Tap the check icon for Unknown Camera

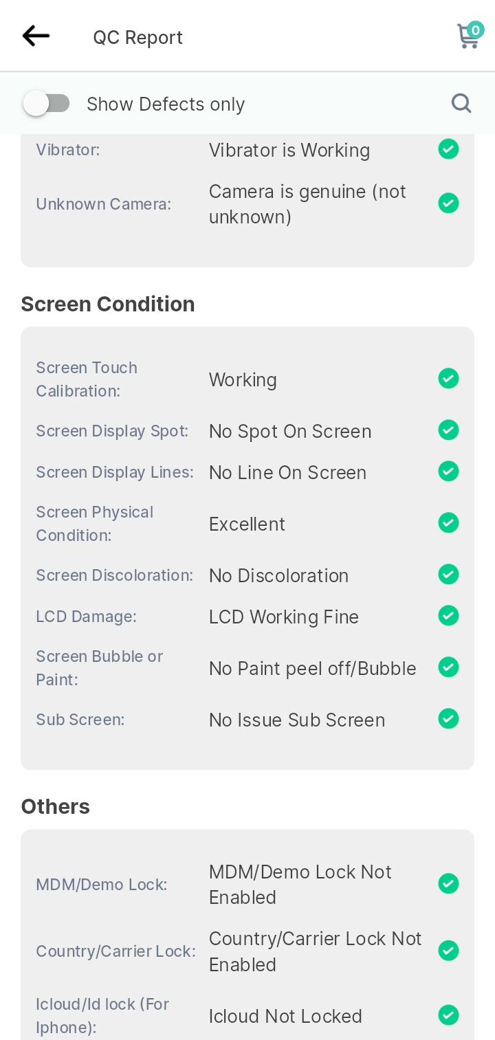click(x=448, y=203)
